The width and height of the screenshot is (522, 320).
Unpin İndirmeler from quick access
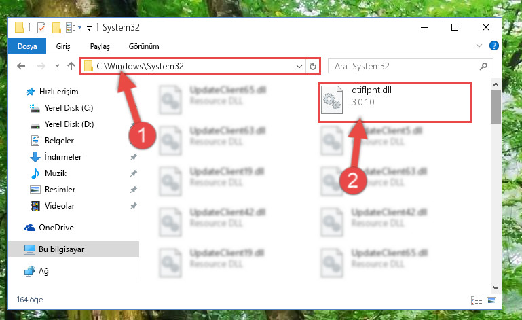click(x=134, y=157)
